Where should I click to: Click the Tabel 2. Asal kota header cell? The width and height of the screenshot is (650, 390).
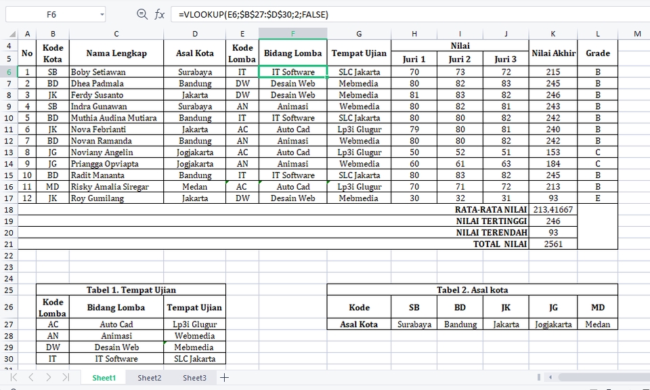473,289
